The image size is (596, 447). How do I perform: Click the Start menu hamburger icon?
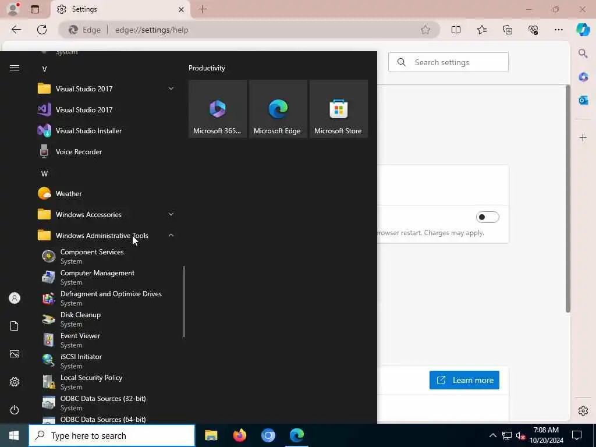point(15,68)
